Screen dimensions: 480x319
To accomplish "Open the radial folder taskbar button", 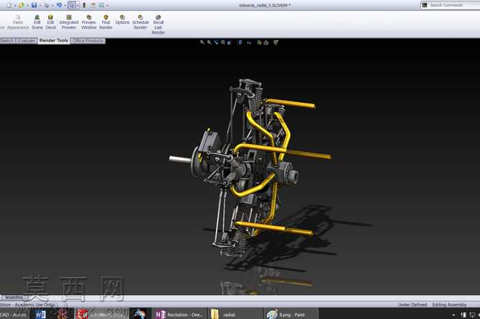I will click(235, 314).
